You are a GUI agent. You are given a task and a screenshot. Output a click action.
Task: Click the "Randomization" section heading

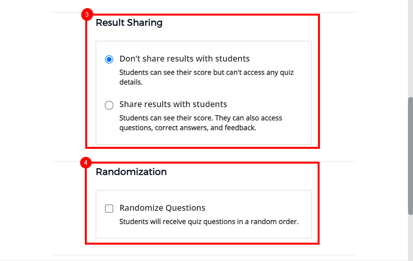pos(131,172)
